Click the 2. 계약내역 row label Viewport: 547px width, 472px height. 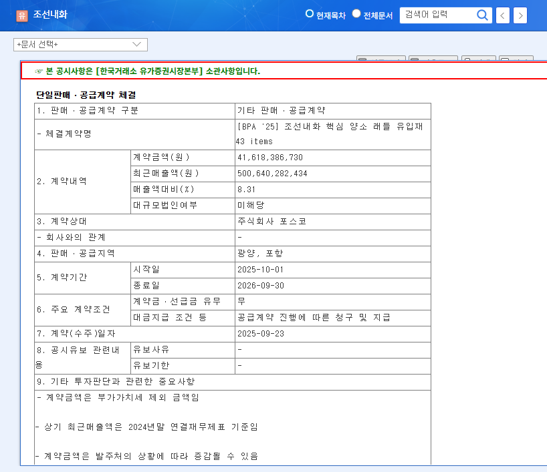[83, 182]
